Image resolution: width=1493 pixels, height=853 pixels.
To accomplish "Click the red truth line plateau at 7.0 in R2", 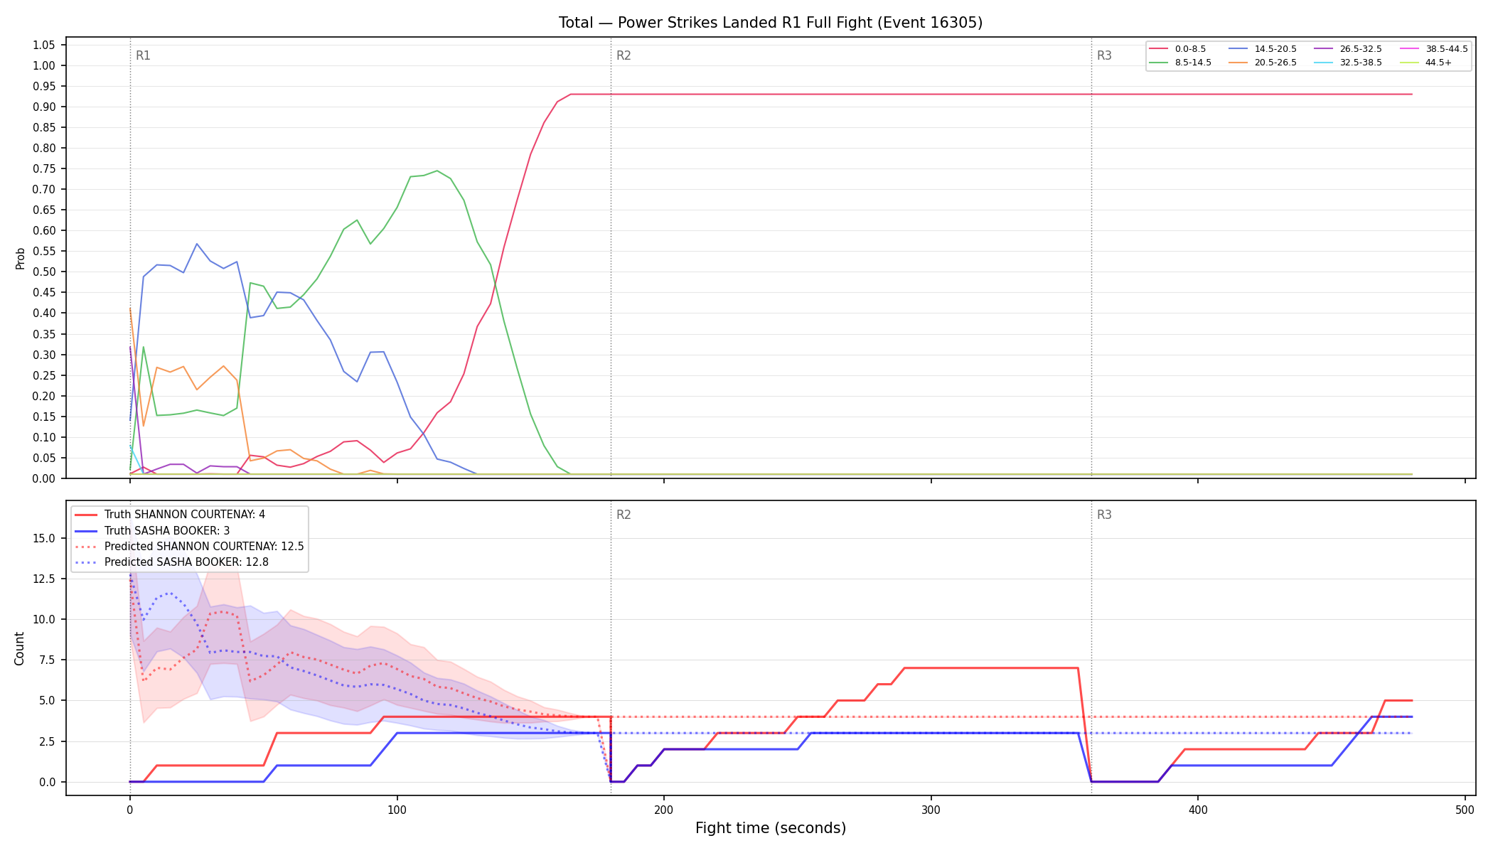I will 991,668.
